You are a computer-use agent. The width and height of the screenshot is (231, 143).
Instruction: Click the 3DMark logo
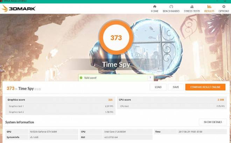19,8
